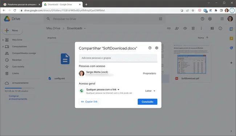Open Calendar side panel icon

tap(231, 29)
